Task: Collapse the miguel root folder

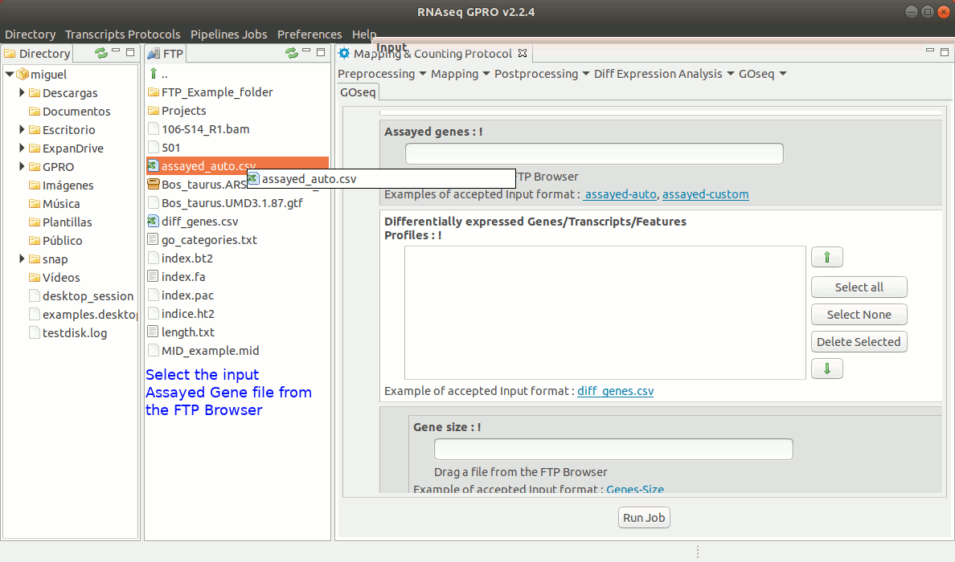Action: click(9, 75)
